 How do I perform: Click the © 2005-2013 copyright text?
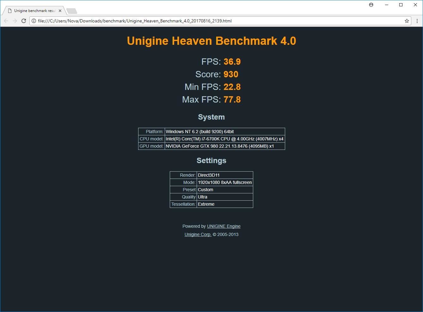pos(226,234)
